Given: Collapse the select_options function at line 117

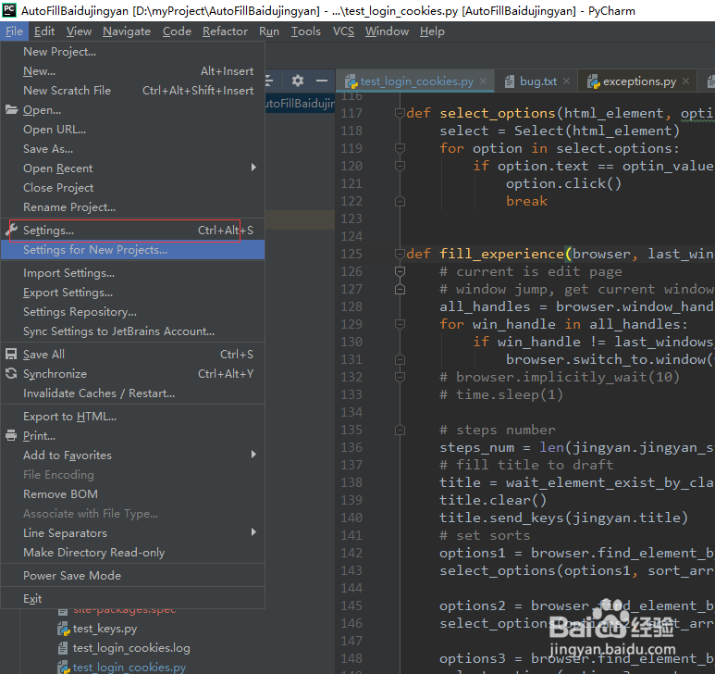Looking at the screenshot, I should [400, 113].
